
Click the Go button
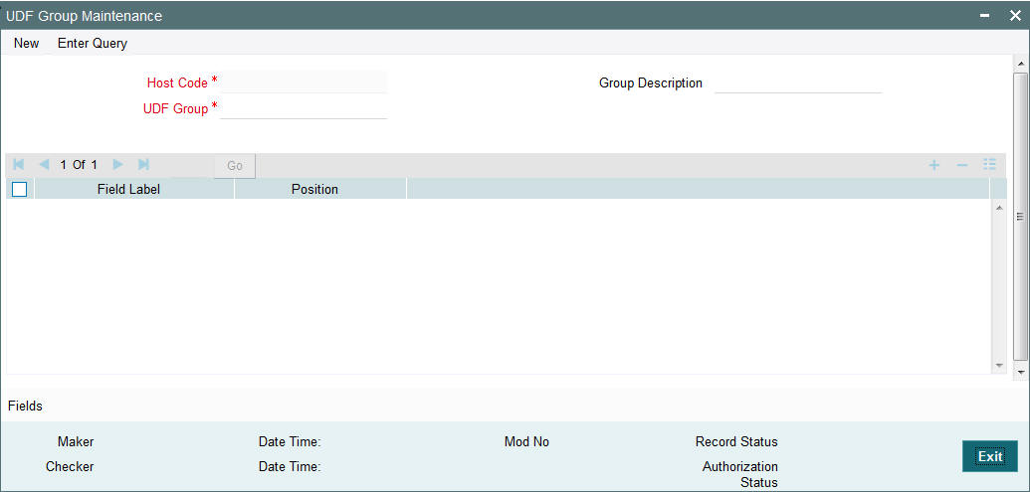[235, 166]
